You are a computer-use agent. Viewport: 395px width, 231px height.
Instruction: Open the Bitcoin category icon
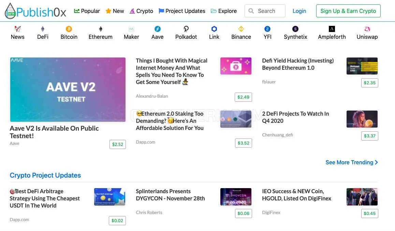[x=69, y=29]
